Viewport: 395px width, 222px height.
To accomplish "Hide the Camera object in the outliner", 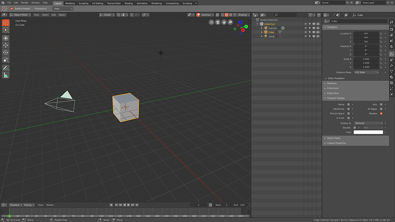I will point(306,28).
